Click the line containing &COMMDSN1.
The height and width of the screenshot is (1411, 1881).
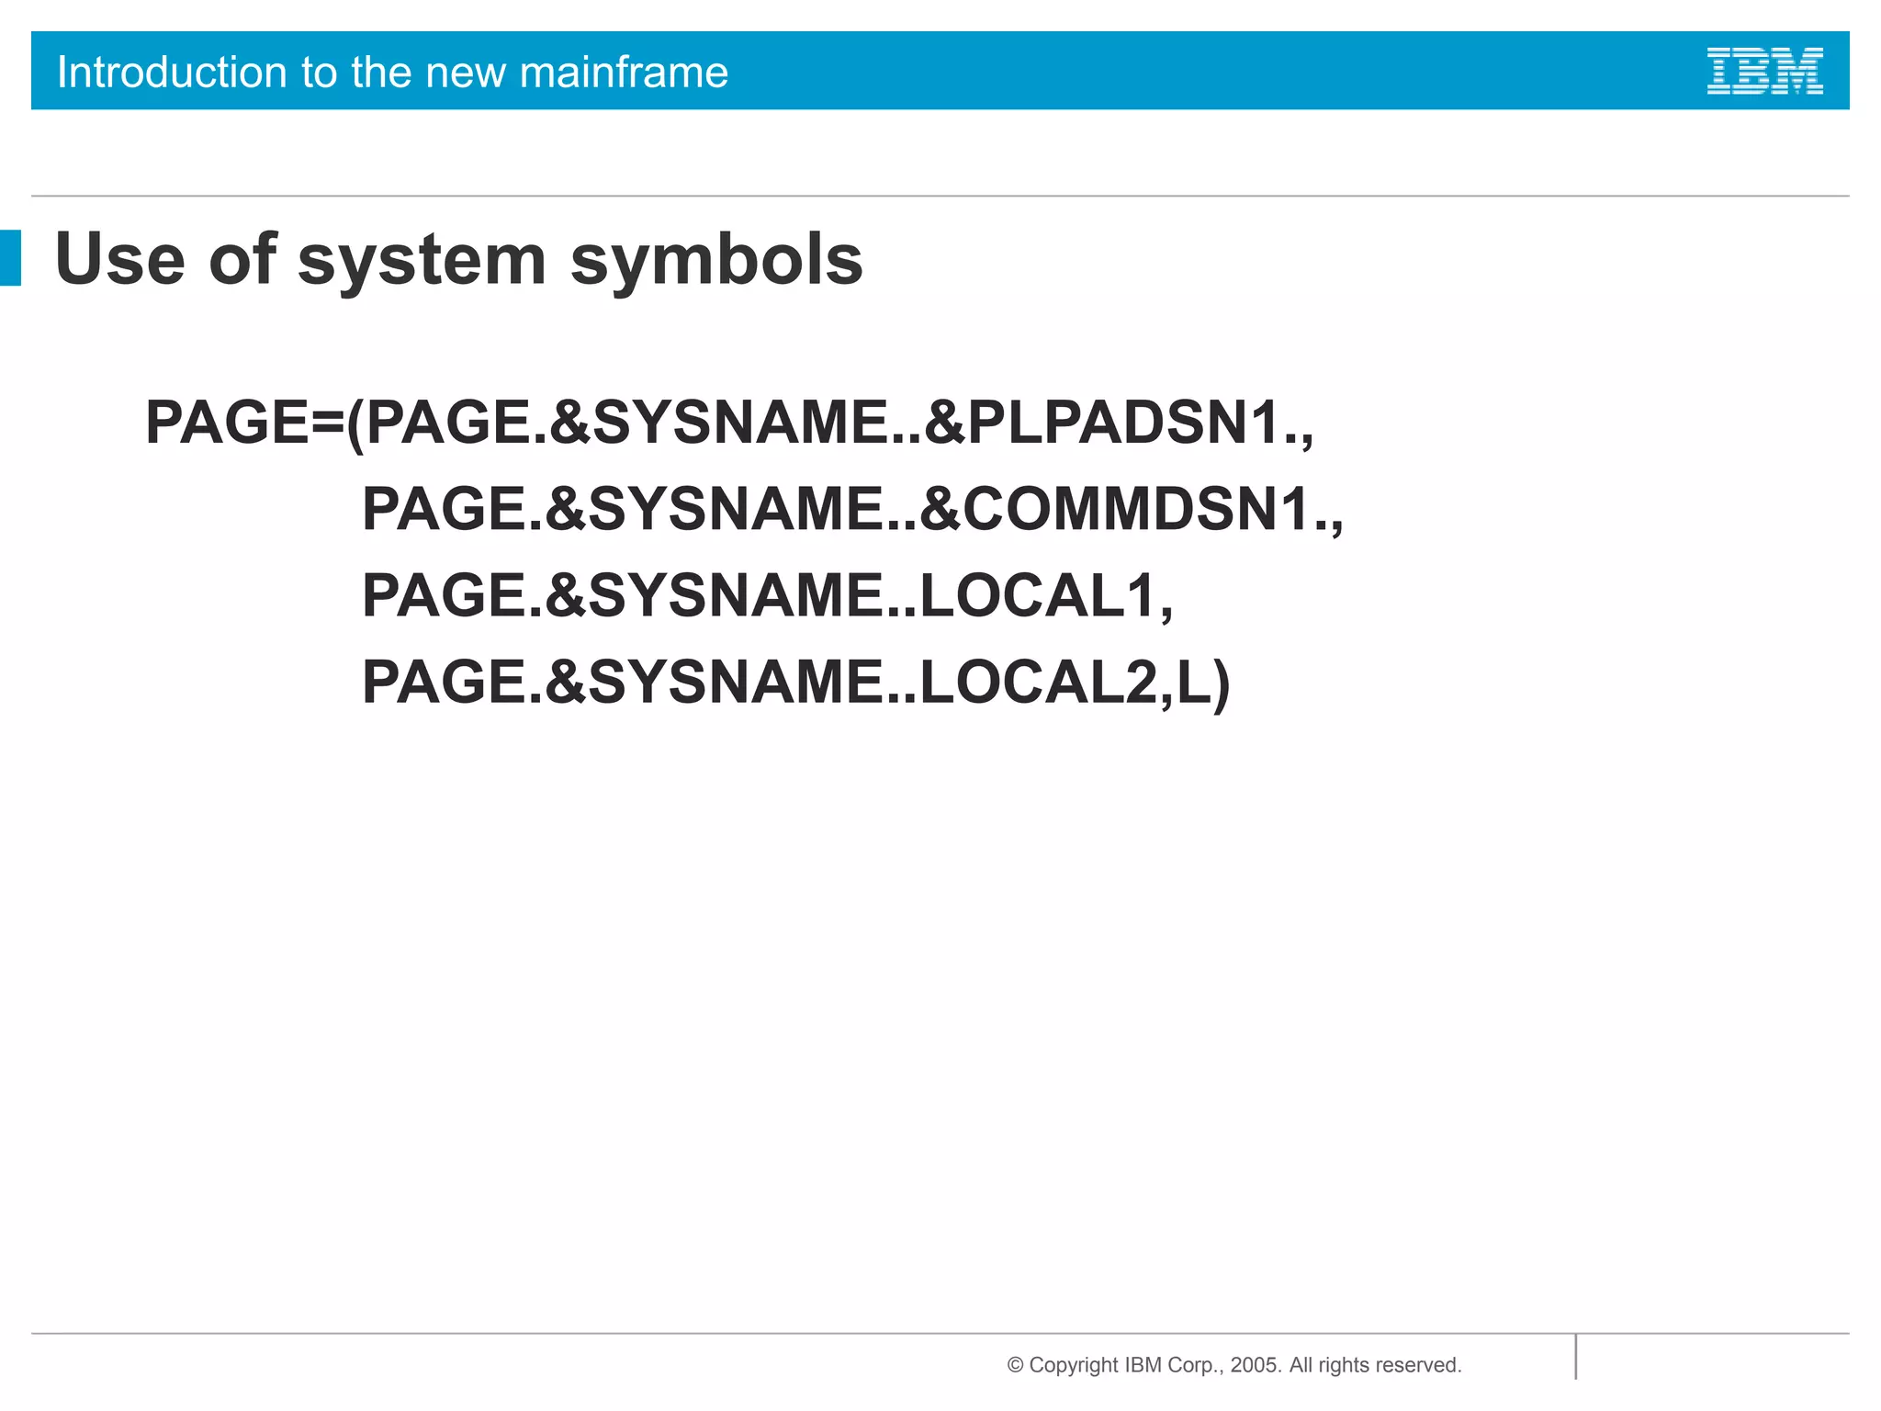[851, 510]
